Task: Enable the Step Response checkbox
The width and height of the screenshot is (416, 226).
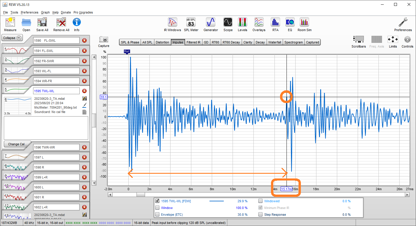Action: coord(260,215)
